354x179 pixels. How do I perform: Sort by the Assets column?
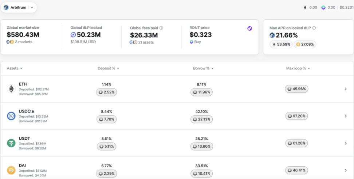15,68
